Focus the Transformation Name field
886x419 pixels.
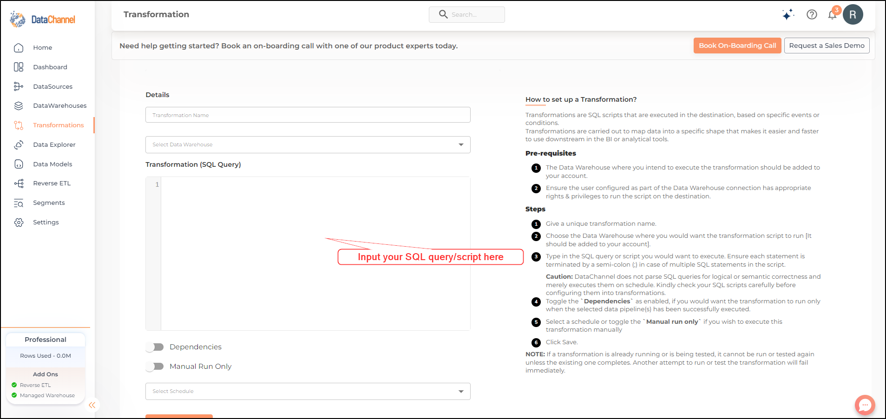point(308,115)
